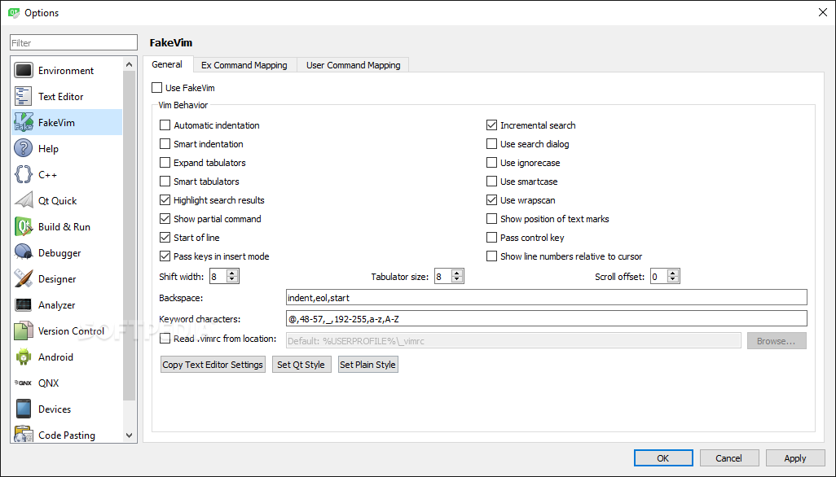Click the Qt Creator title bar icon
The height and width of the screenshot is (477, 836).
click(14, 12)
